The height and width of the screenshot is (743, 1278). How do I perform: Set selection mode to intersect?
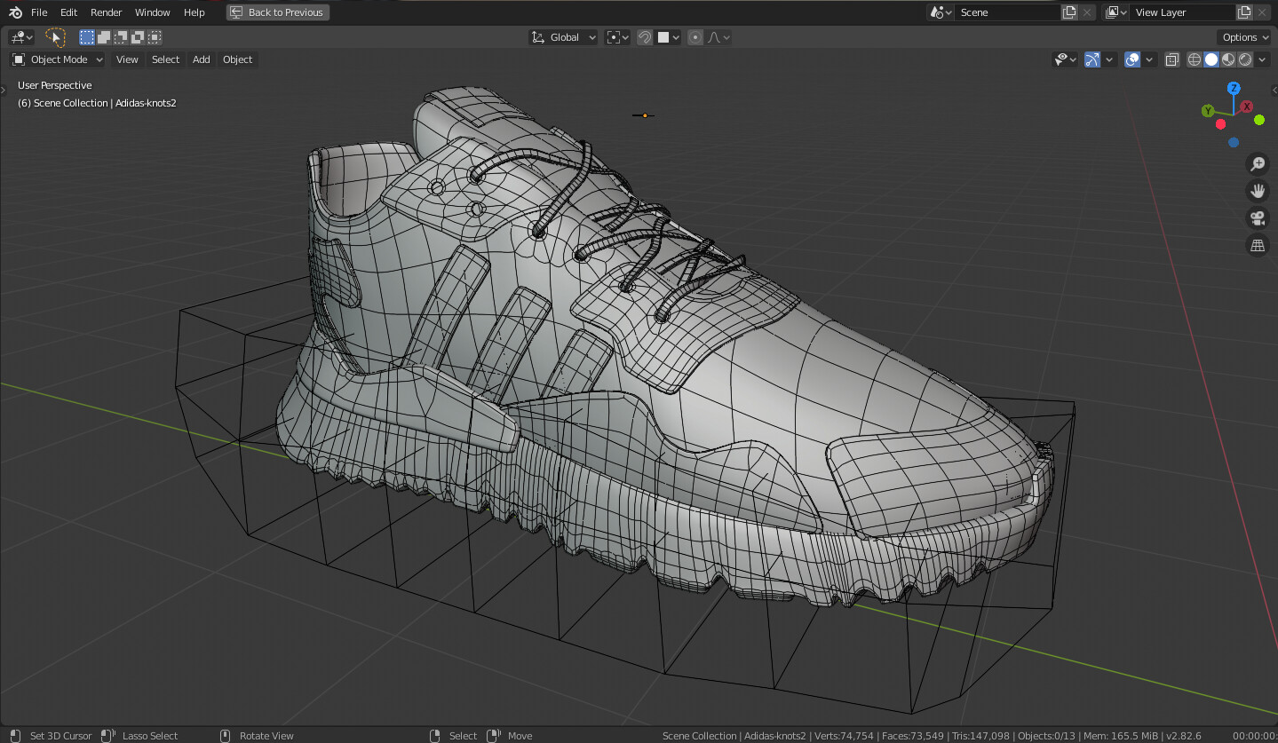coord(155,37)
